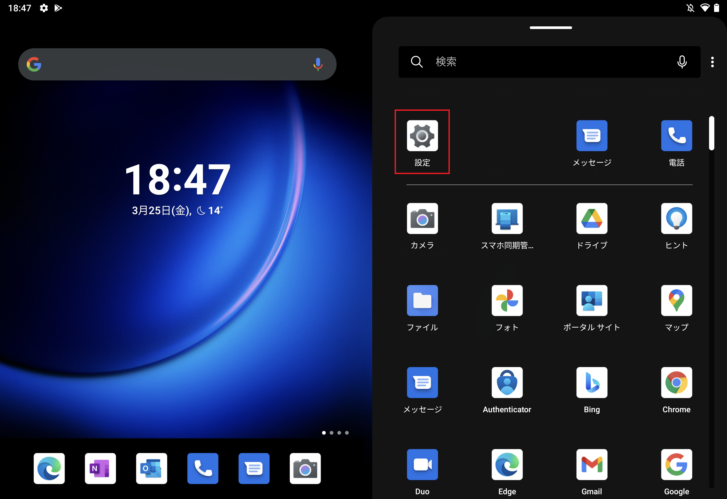This screenshot has height=499, width=727.
Task: Tap the 18:47 clock widget
Action: (177, 179)
